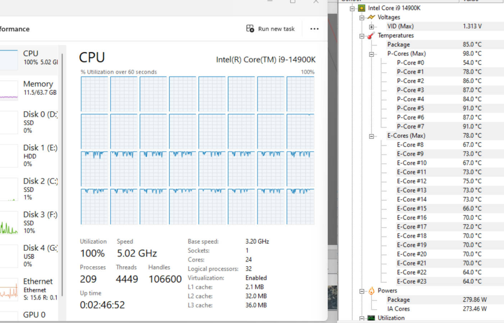Click the Intel Core i9 14900K chip icon

(361, 8)
